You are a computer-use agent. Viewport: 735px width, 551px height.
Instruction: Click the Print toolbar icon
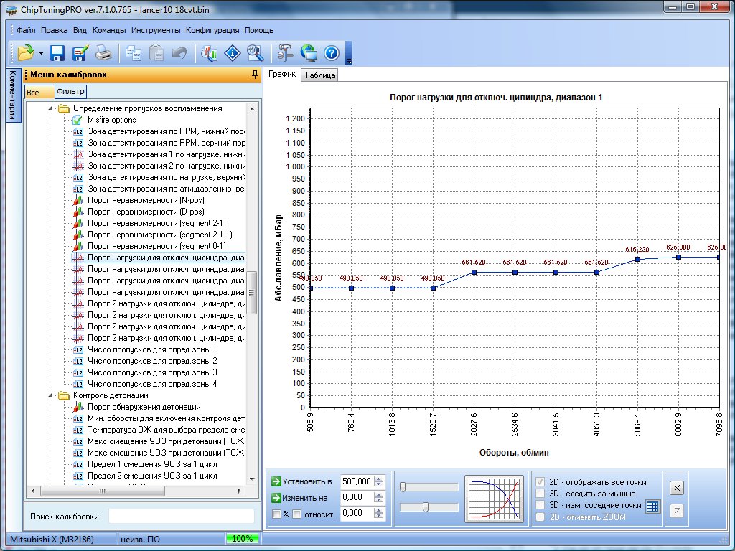click(x=103, y=52)
